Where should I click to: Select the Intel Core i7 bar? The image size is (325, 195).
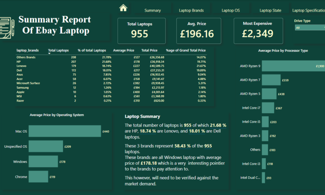click(268, 108)
